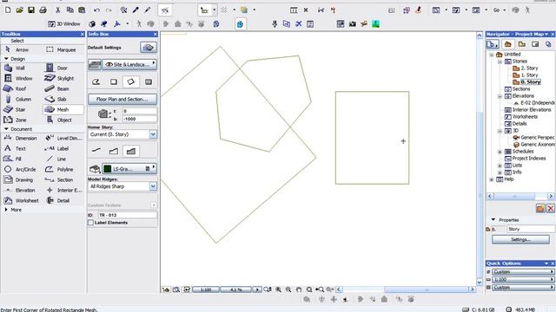This screenshot has height=312, width=556.
Task: Expand the More toolbox section
Action: tap(6, 210)
